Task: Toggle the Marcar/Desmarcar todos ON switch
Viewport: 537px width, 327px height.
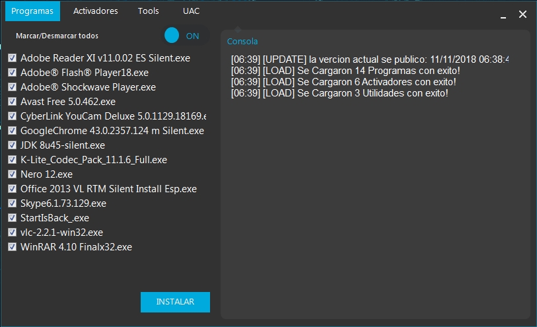Action: (x=185, y=36)
